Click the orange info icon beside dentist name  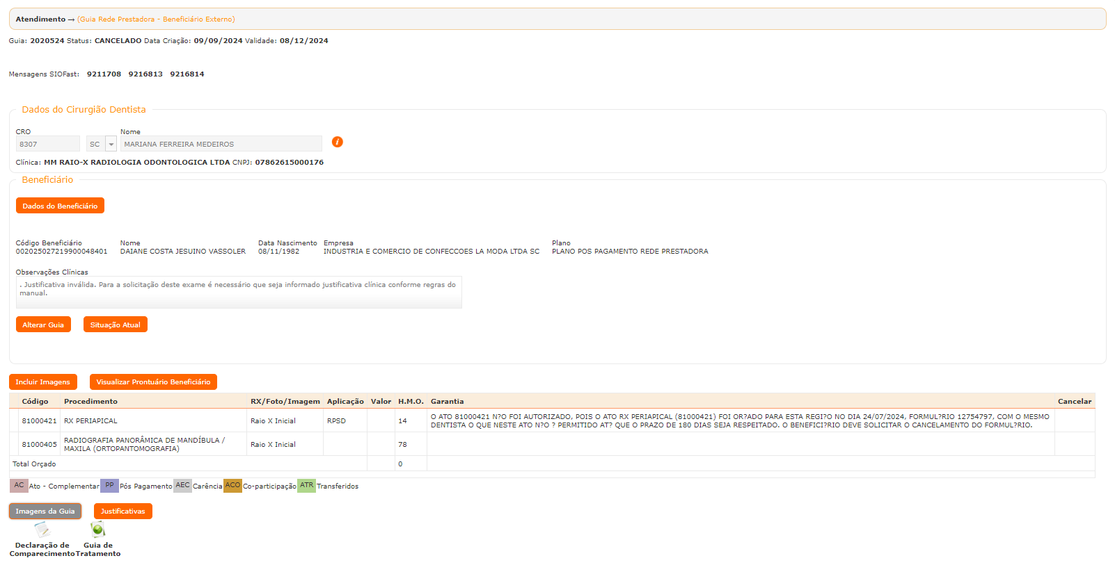coord(338,142)
